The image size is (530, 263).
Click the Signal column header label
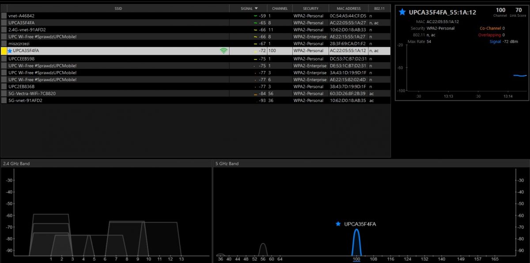click(x=247, y=8)
